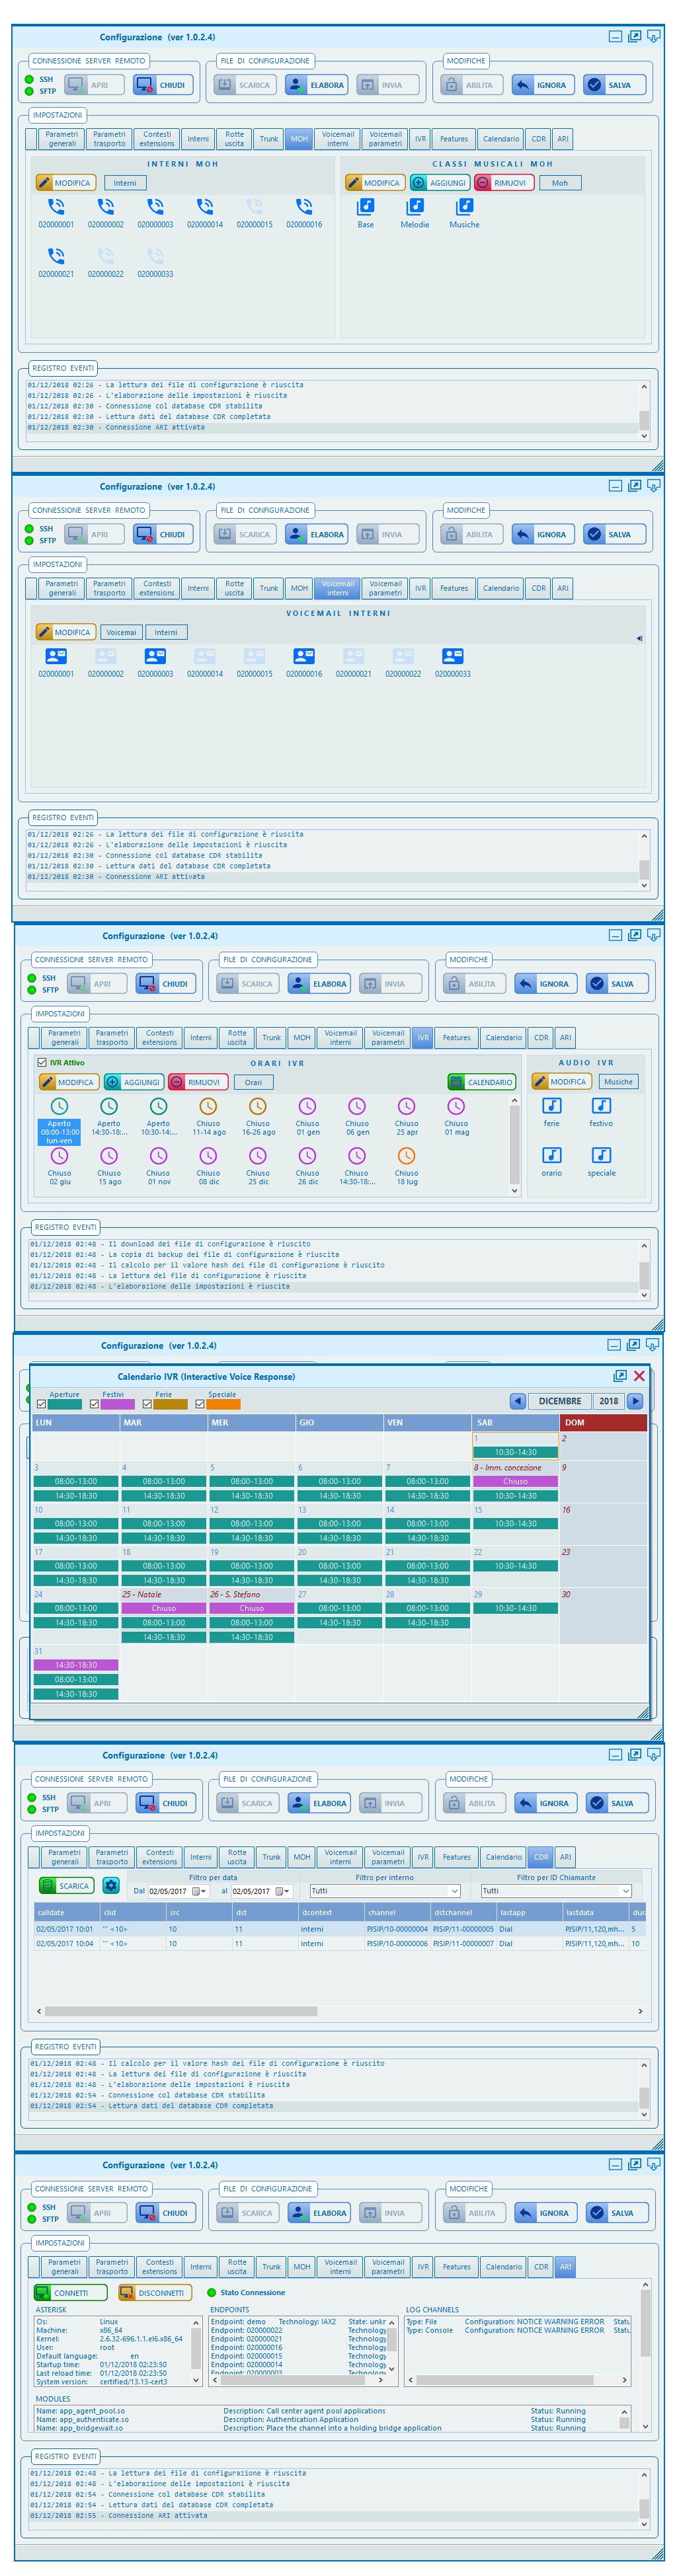Click the Festivi purple color swatch
The height and width of the screenshot is (2576, 677).
118,1404
